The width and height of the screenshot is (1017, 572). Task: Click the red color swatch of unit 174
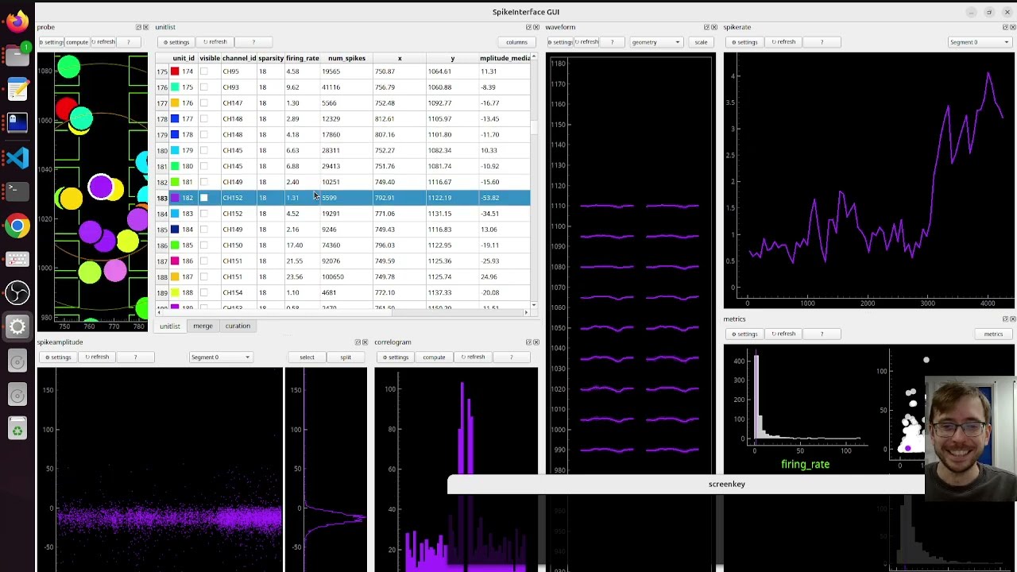pos(175,71)
